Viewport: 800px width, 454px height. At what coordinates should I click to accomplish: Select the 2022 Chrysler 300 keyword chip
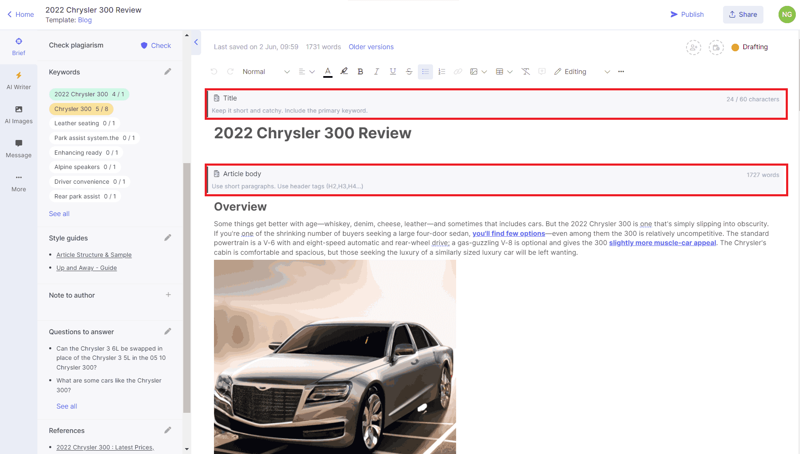pyautogui.click(x=89, y=94)
